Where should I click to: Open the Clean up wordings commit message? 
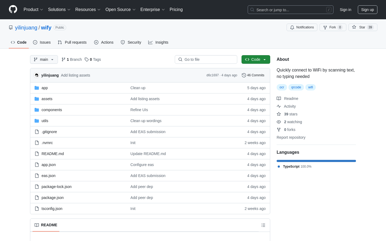pos(146,121)
